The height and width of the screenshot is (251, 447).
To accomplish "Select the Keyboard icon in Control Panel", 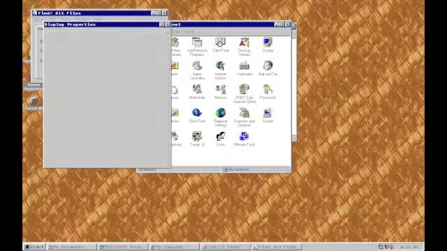I will click(x=244, y=68).
